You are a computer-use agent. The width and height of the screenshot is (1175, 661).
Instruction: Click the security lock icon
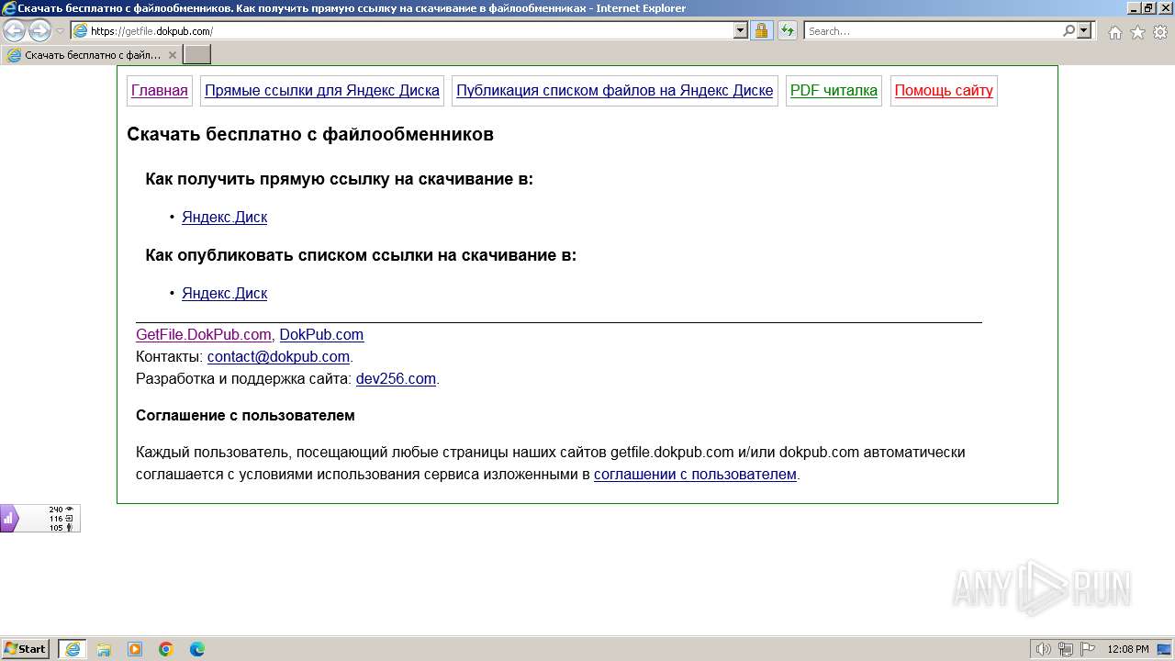[761, 30]
